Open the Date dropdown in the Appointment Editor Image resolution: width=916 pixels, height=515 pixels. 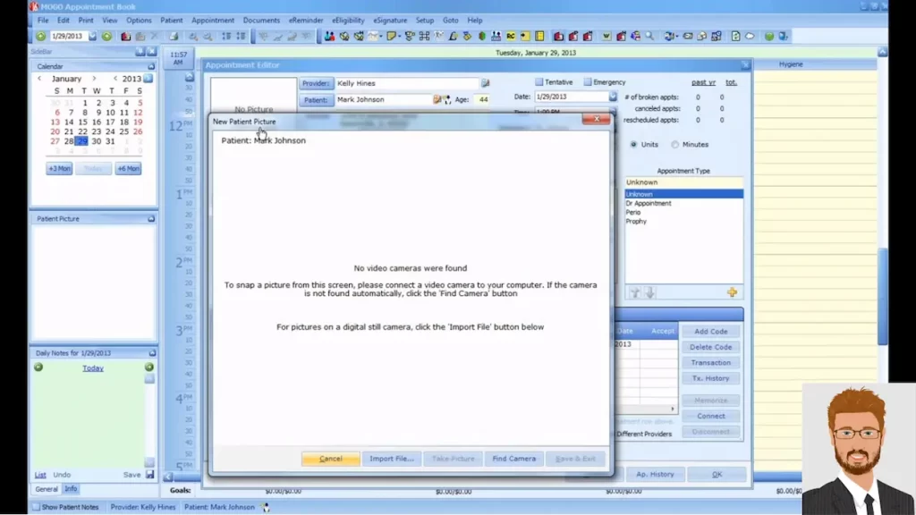[x=614, y=96]
